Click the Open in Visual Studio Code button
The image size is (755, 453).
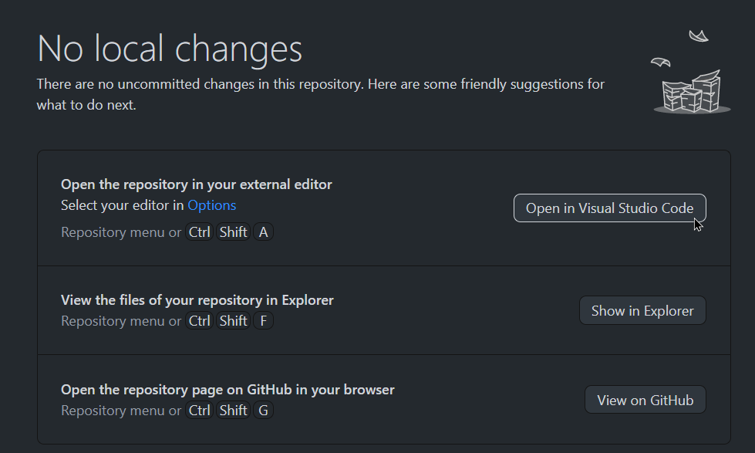point(609,208)
